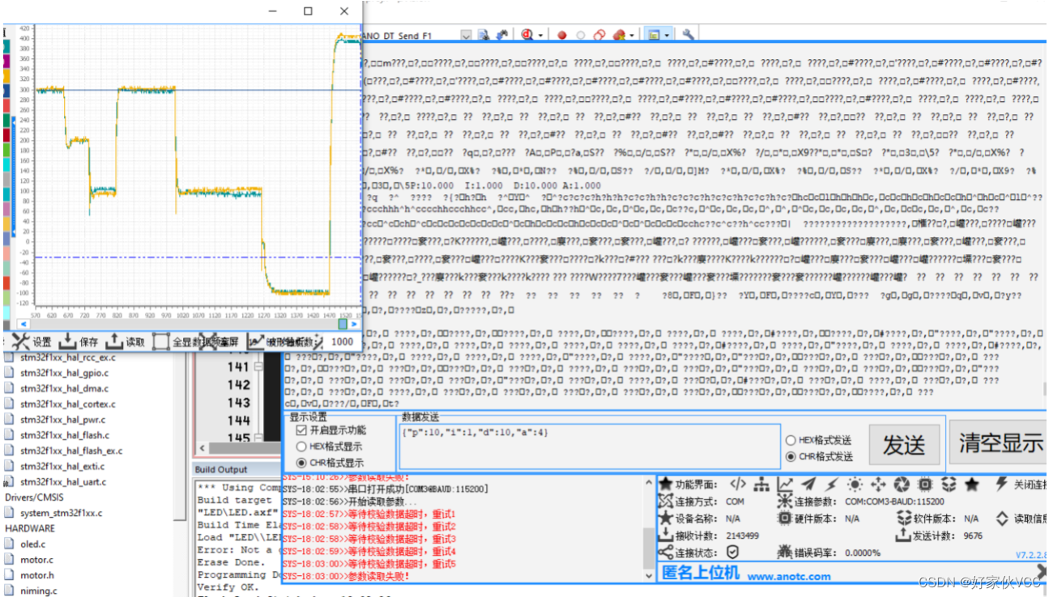Click the 连接参数 settings icon

pos(784,501)
